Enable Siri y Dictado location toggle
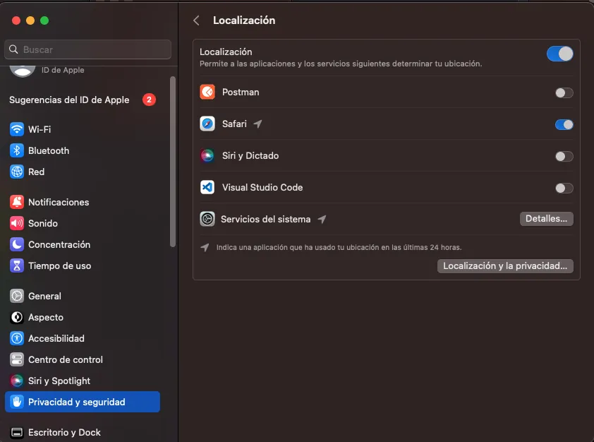Screen dimensions: 594x442 [x=564, y=156]
